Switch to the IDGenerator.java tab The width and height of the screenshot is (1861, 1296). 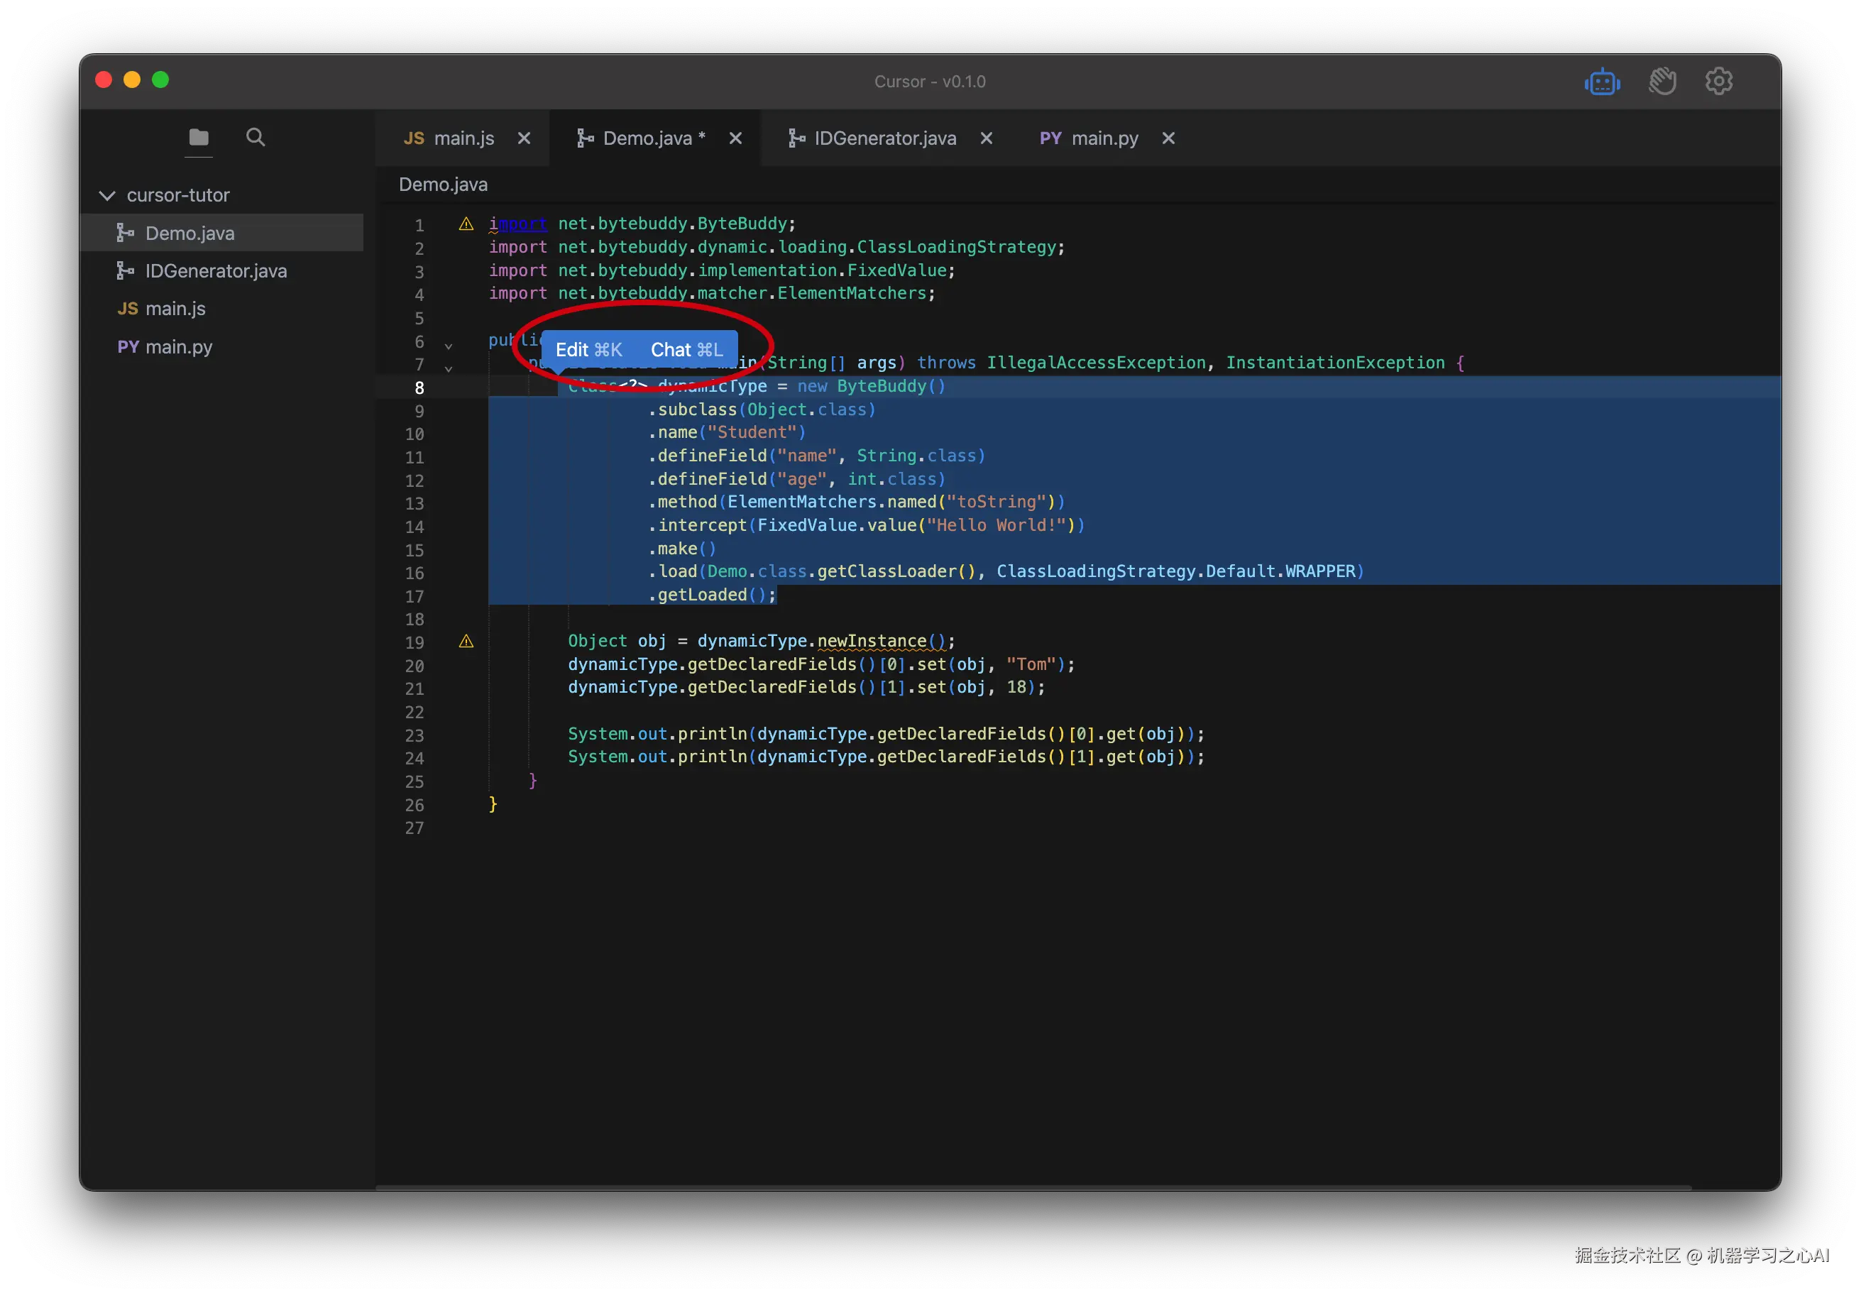884,138
